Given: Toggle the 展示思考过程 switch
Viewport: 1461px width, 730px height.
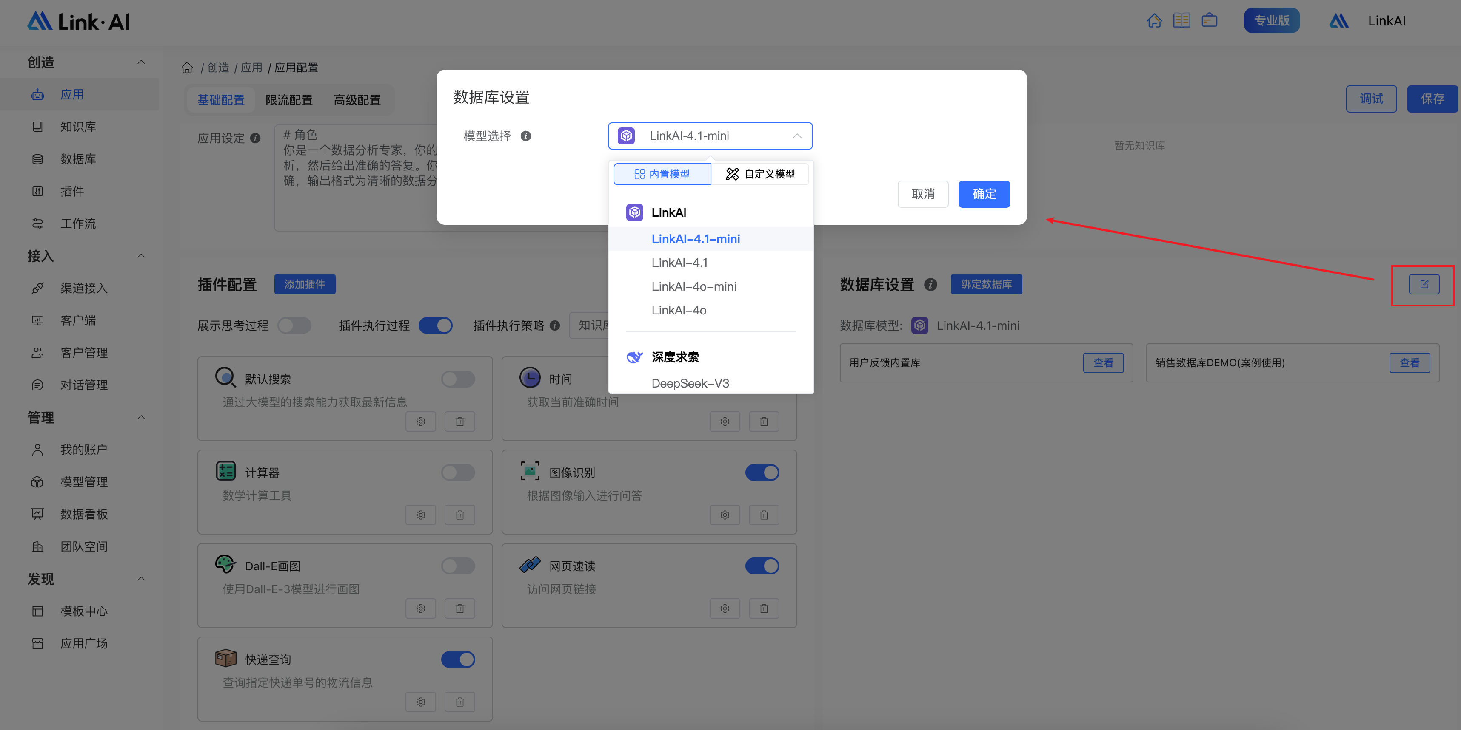Looking at the screenshot, I should pos(294,325).
